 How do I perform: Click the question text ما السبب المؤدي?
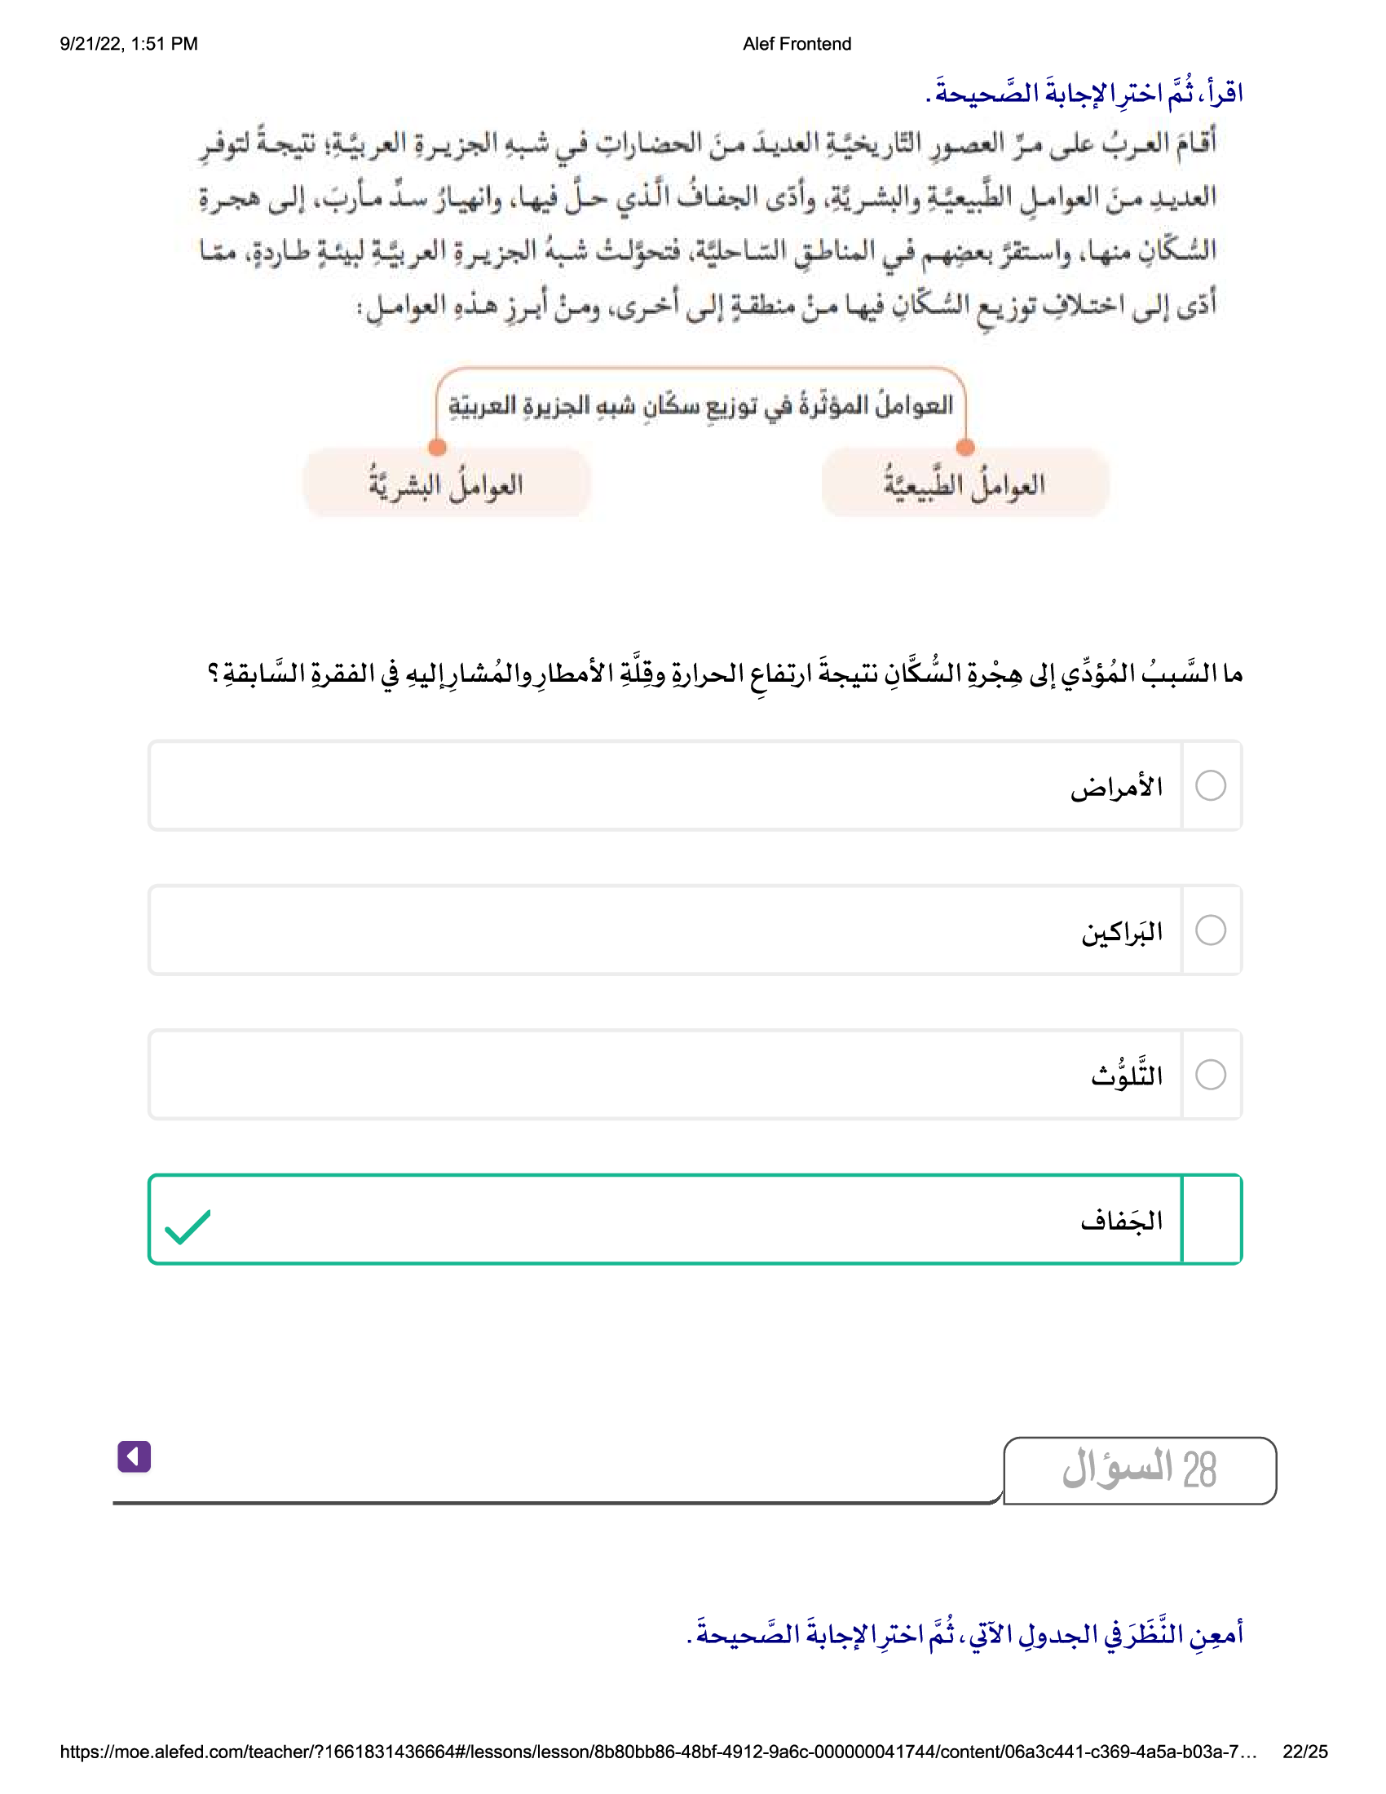tap(724, 674)
